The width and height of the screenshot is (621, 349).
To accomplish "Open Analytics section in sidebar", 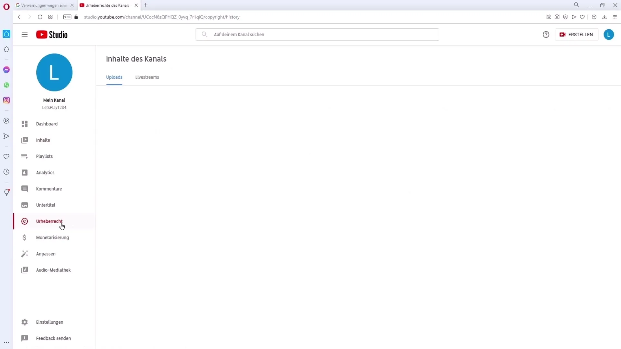I will (45, 172).
